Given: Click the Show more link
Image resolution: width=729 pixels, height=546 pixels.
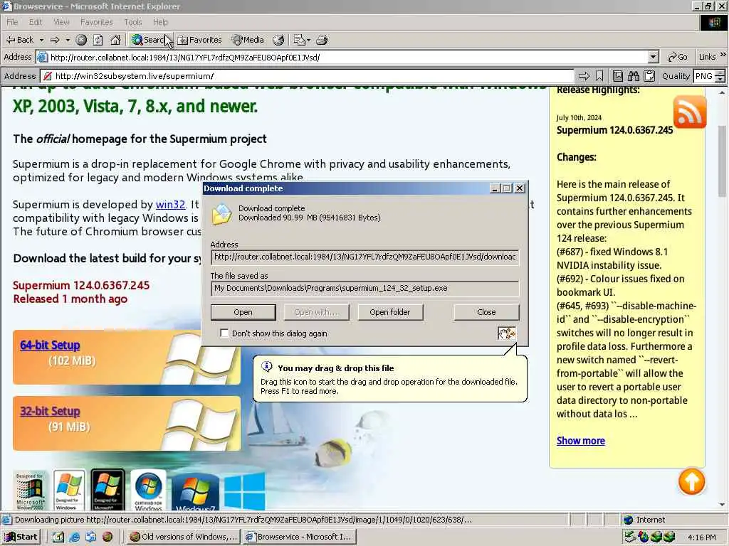Looking at the screenshot, I should 581,441.
